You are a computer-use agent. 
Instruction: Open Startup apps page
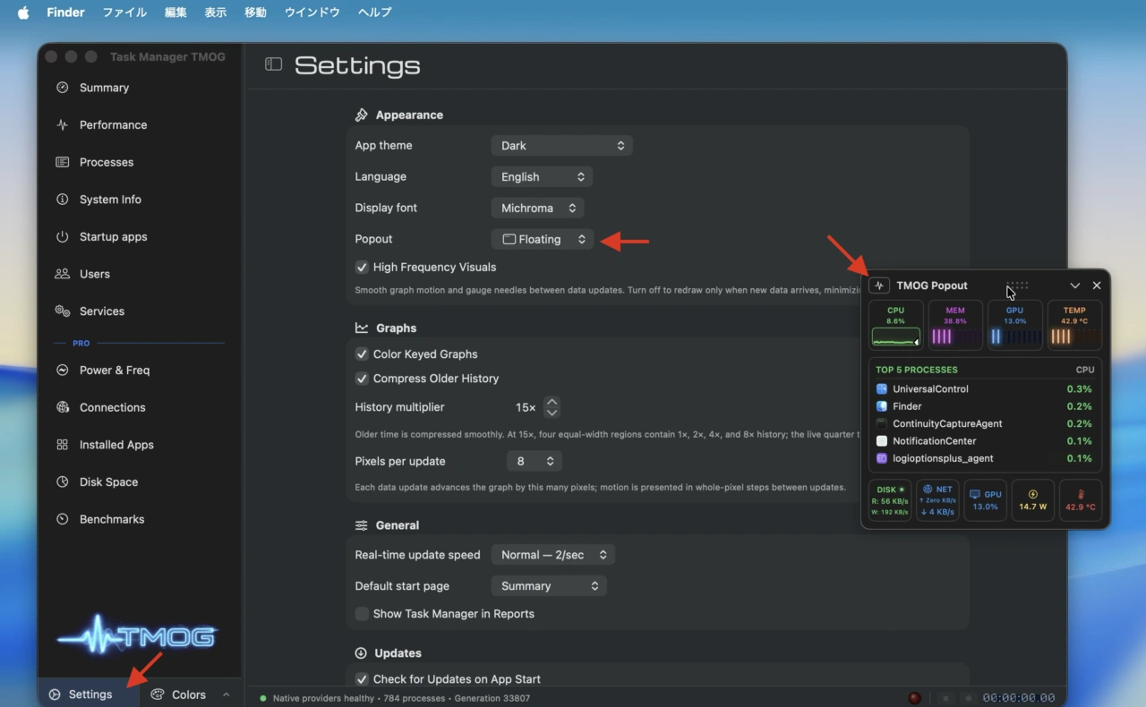[x=113, y=237]
